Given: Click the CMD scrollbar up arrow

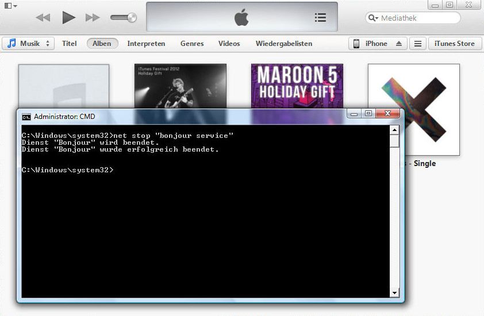Looking at the screenshot, I should point(394,130).
